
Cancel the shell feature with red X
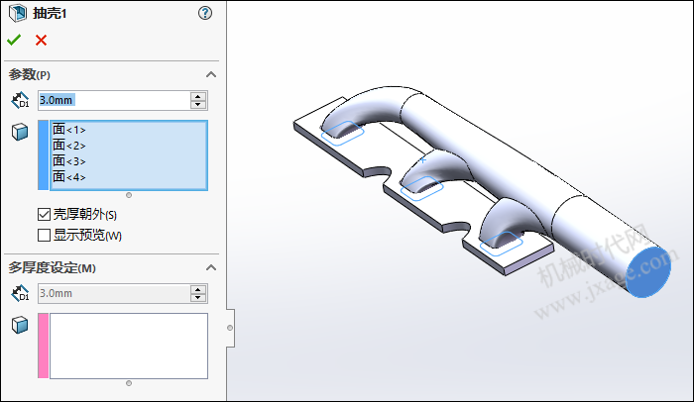click(42, 41)
